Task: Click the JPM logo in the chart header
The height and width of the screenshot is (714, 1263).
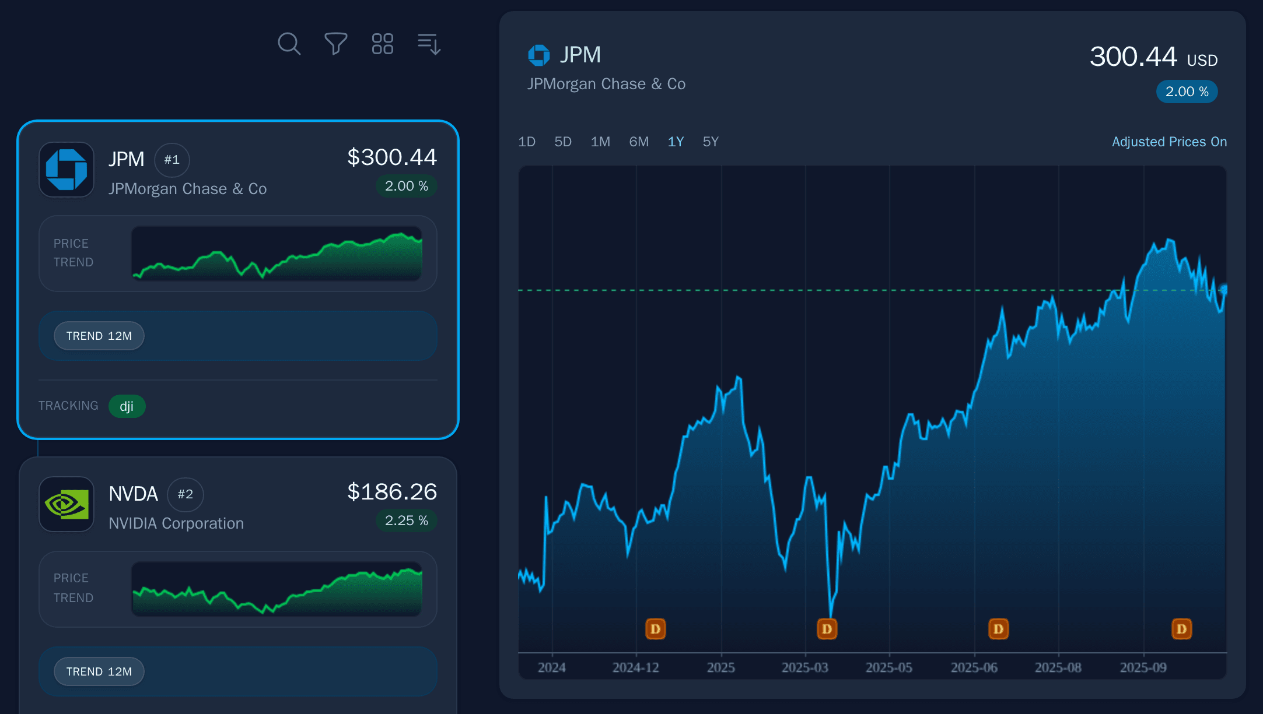Action: (x=538, y=55)
